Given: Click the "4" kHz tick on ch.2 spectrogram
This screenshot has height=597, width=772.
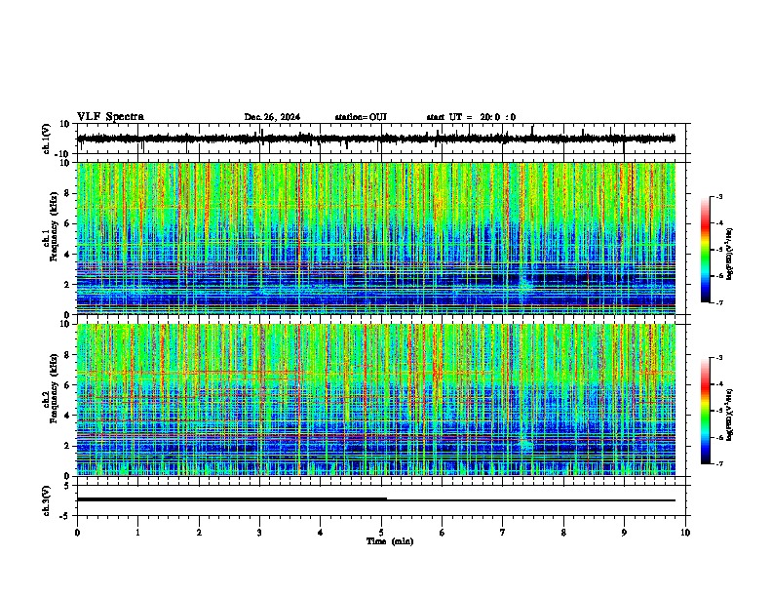Looking at the screenshot, I should pos(67,416).
